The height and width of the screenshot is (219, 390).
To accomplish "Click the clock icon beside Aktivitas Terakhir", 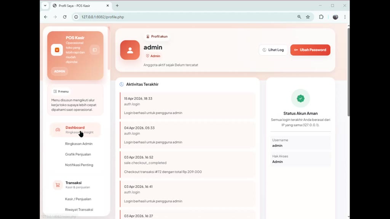I will point(121,84).
